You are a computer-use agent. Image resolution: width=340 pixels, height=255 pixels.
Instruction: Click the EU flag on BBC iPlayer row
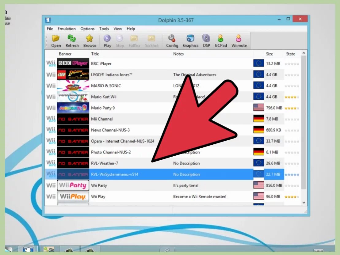(259, 63)
